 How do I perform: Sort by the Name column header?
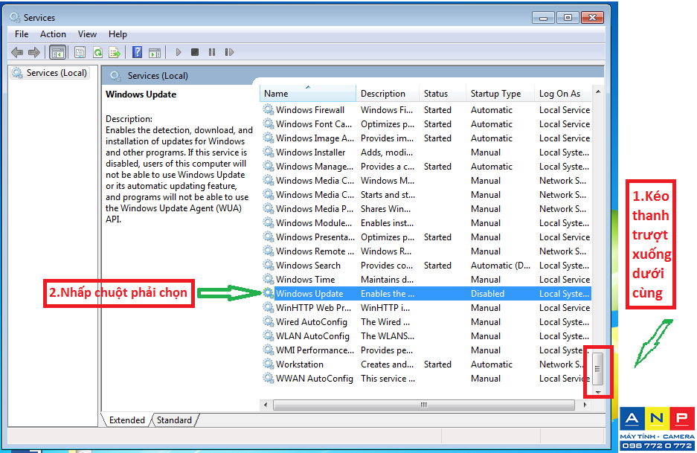click(308, 94)
